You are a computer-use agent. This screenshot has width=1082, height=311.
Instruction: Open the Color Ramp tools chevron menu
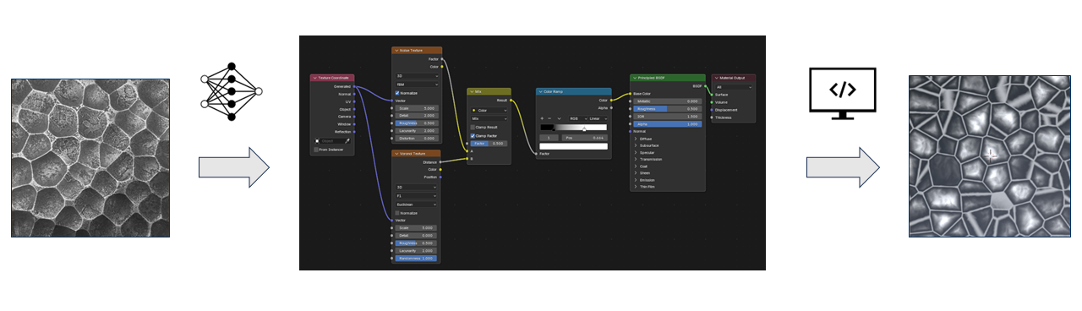point(559,118)
